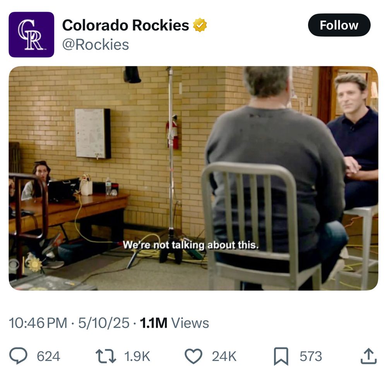Click the @Rockies handle

coord(96,45)
